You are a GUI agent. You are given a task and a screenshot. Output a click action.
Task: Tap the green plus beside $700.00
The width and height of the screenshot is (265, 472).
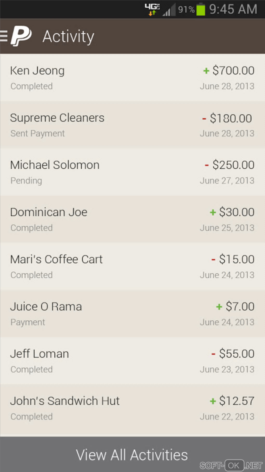coord(206,71)
